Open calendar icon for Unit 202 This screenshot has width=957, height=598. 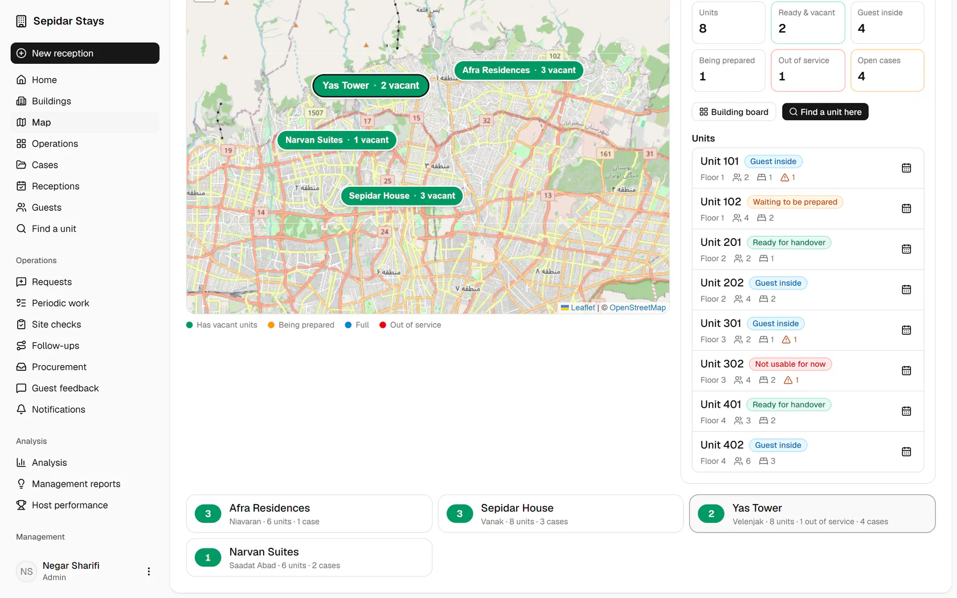(906, 289)
